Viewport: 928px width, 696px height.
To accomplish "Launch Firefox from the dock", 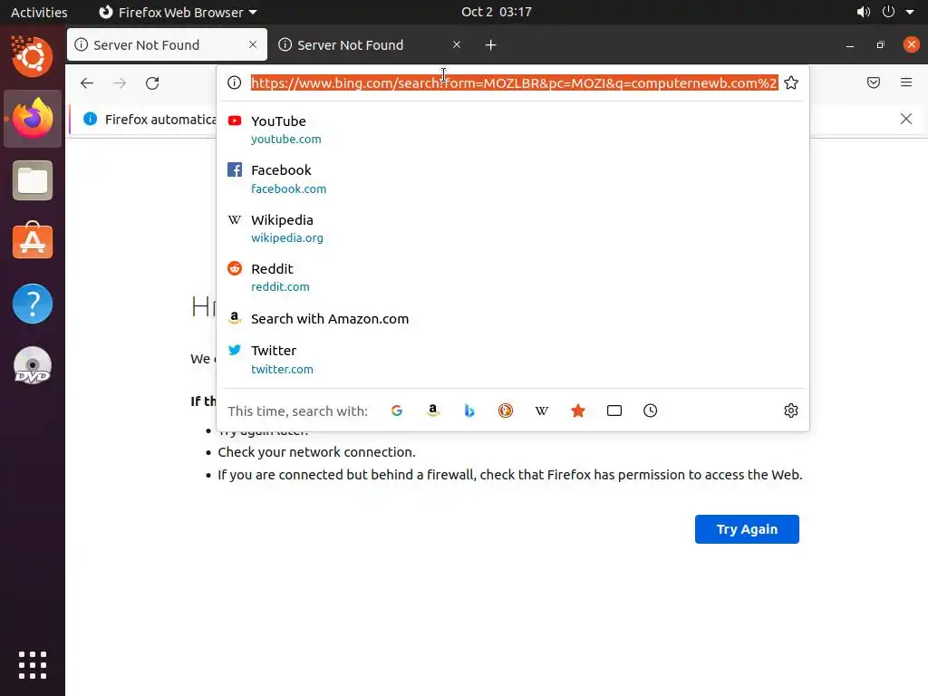I will click(33, 119).
